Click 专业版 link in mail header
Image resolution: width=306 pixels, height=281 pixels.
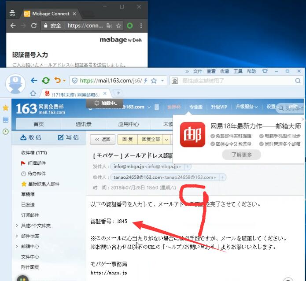196,107
